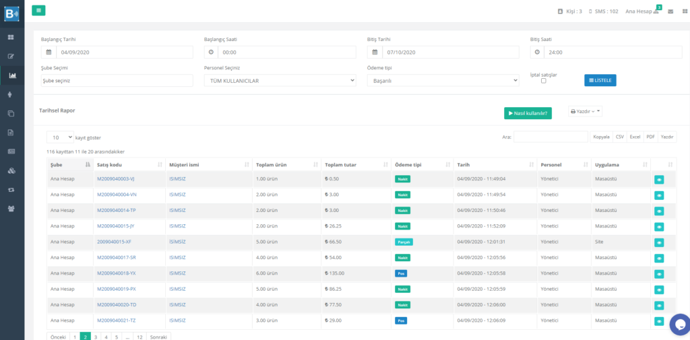Click clock icon for Başlangıç Saati
The height and width of the screenshot is (340, 690).
pyautogui.click(x=211, y=53)
